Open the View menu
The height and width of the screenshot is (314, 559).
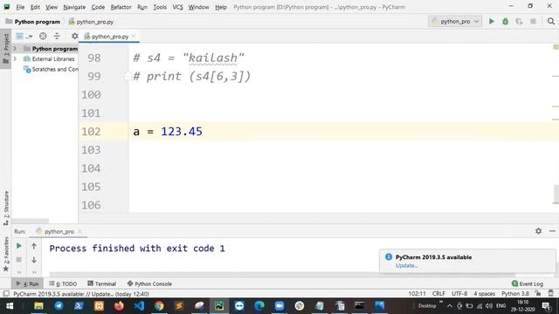tap(52, 7)
